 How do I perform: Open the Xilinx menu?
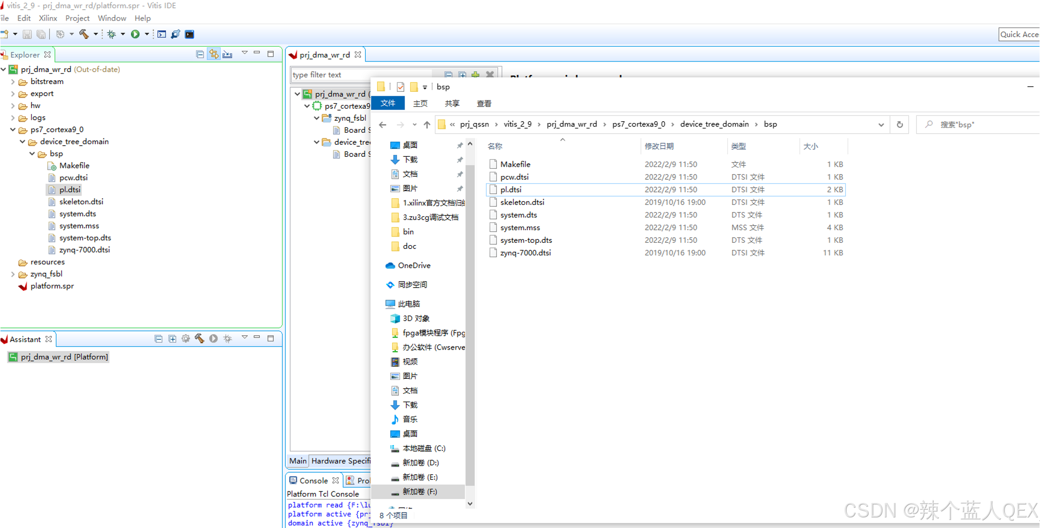(x=48, y=18)
